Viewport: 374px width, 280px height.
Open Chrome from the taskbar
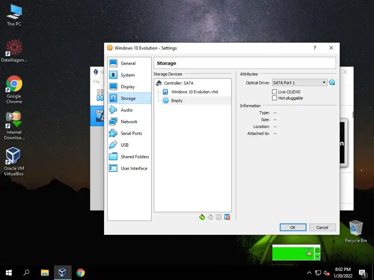pos(81,273)
